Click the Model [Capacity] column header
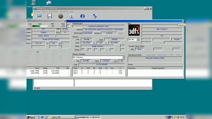 [158, 68]
